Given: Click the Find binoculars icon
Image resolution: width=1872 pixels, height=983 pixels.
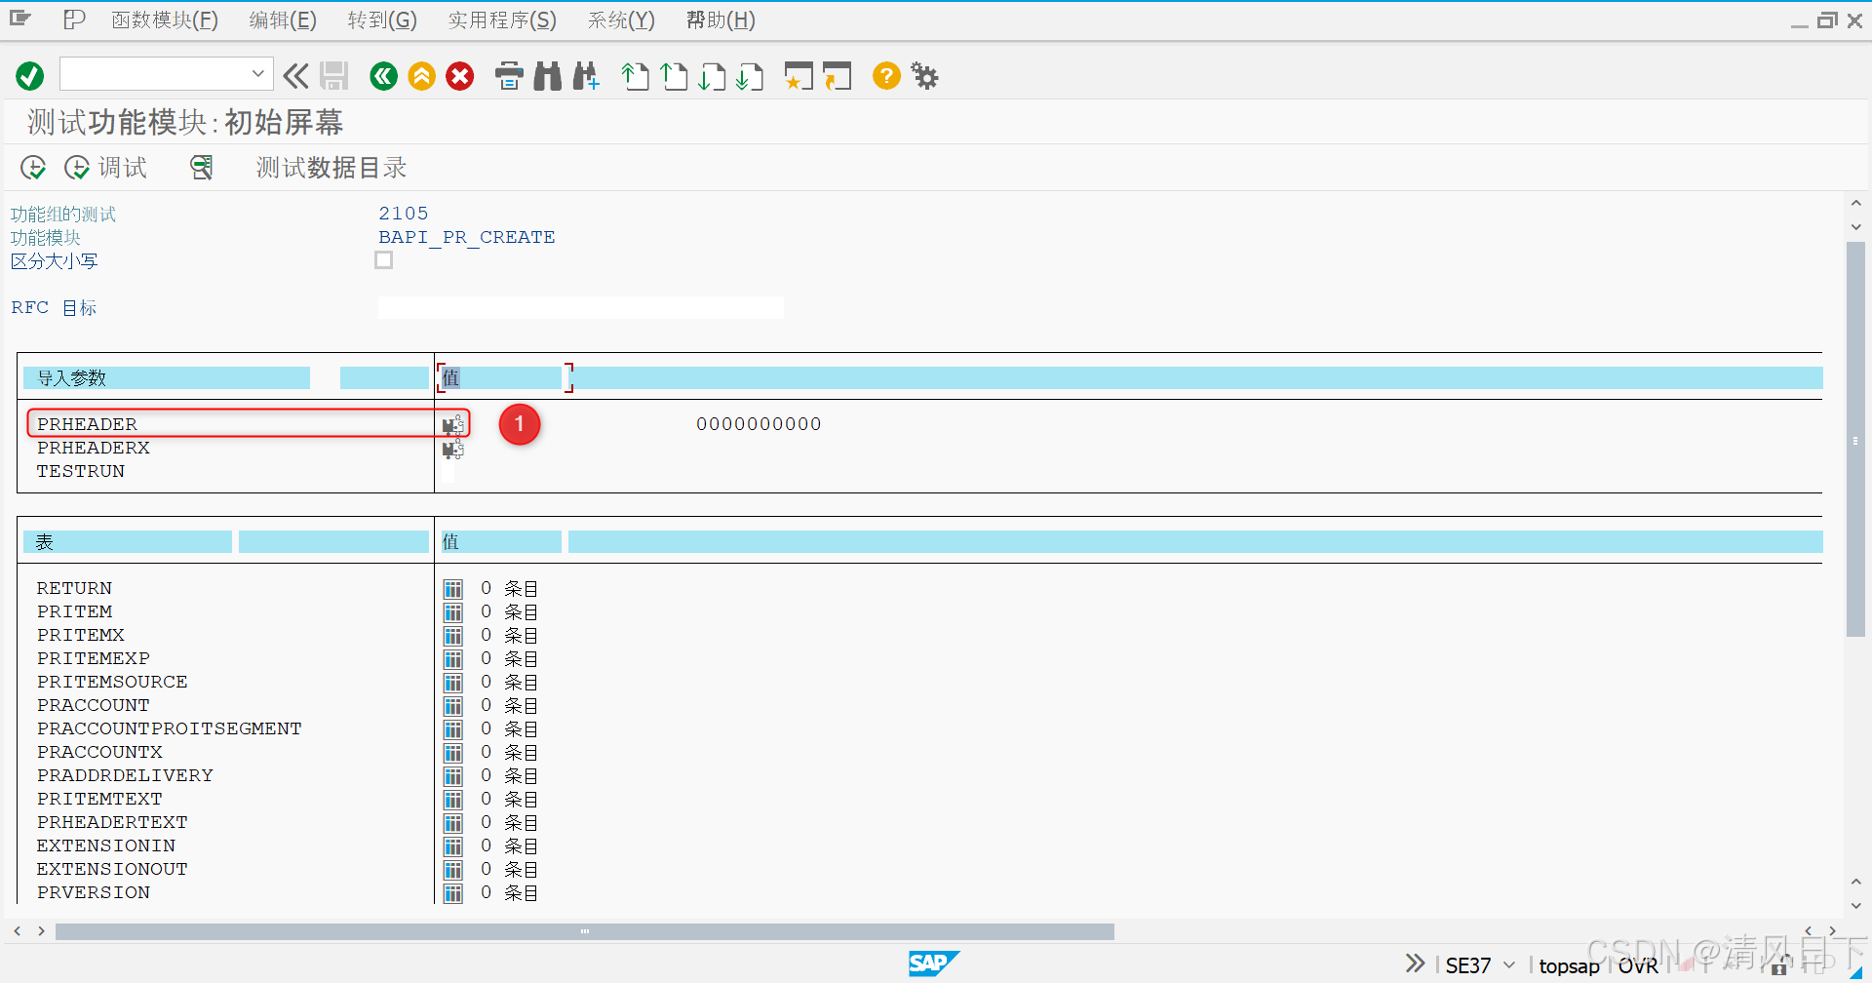Looking at the screenshot, I should (x=548, y=76).
